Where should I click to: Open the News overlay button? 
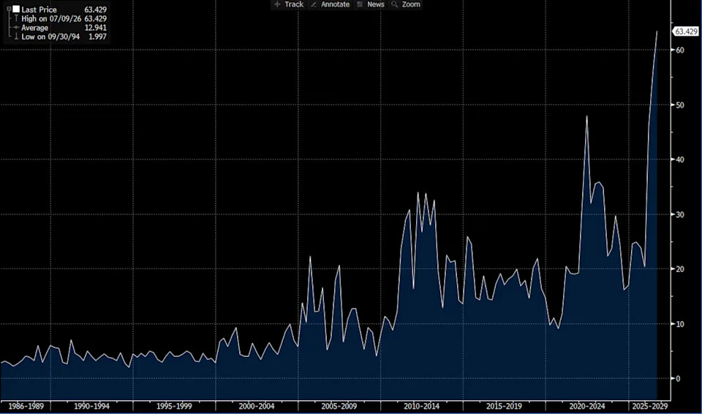click(370, 4)
